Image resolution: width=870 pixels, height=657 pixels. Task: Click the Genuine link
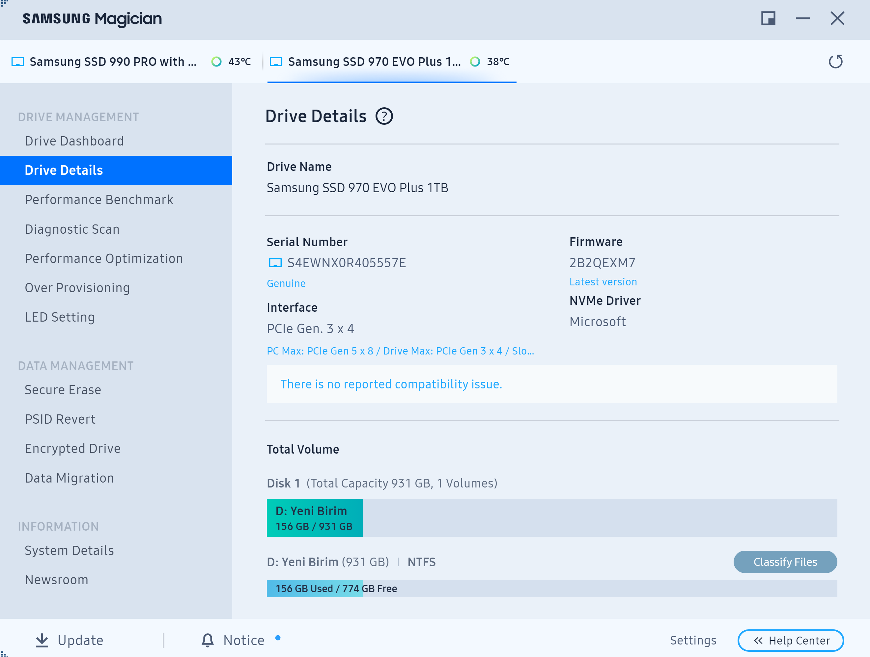click(286, 283)
